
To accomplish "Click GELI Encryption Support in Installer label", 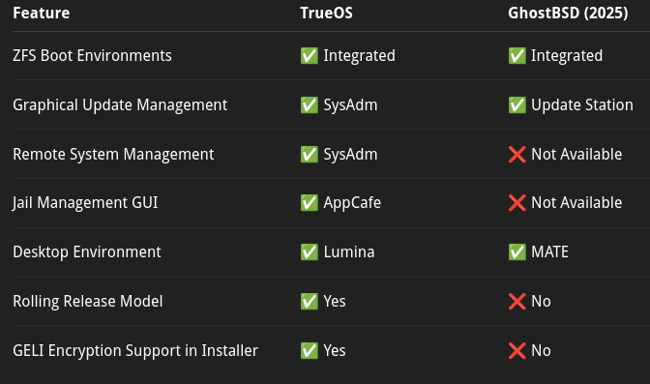I will point(135,351).
